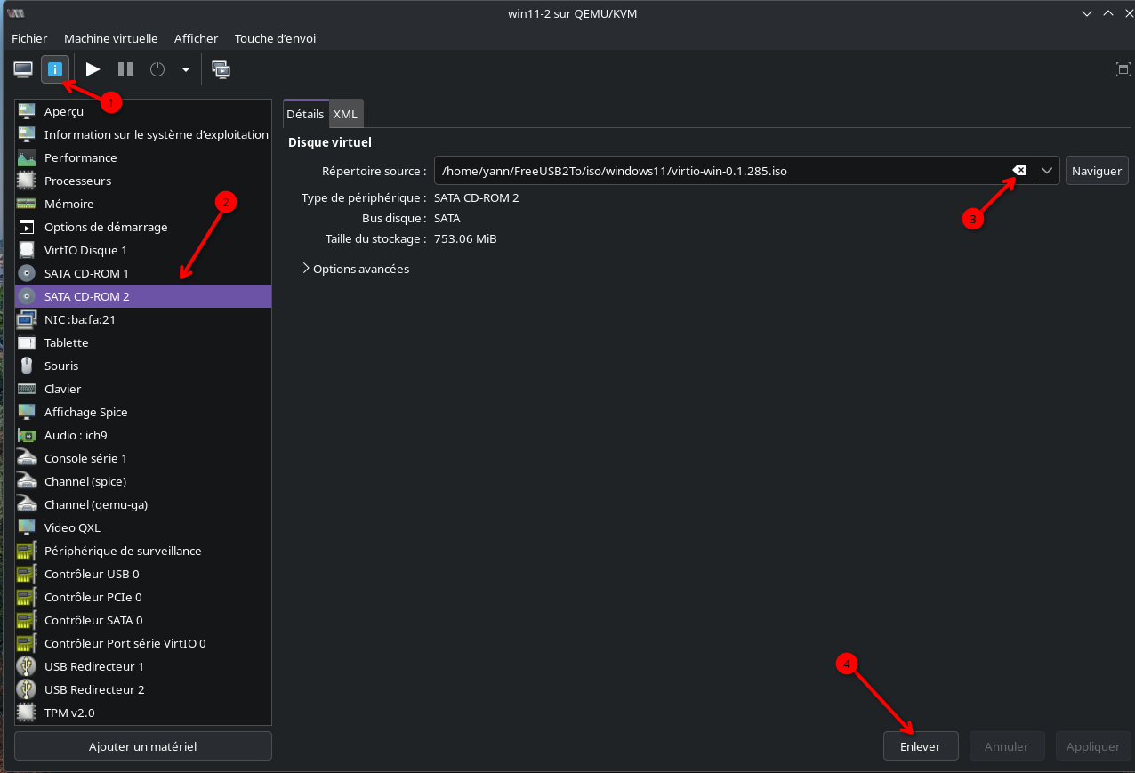Open the Machine virtuelle menu

110,38
